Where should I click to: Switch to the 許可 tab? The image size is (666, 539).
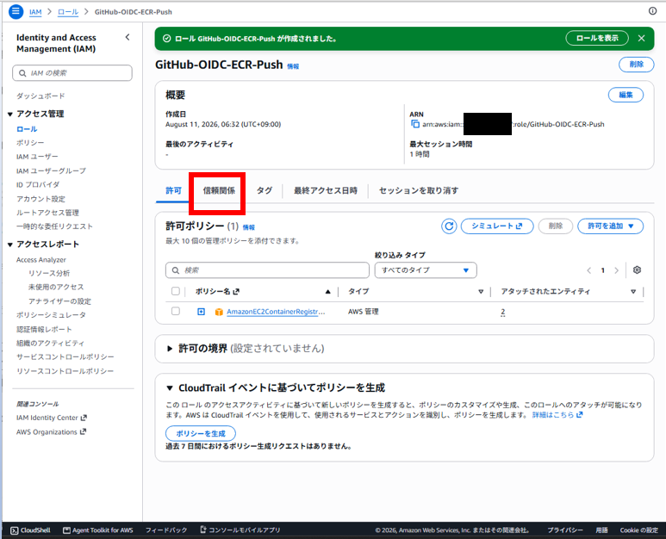coord(173,190)
